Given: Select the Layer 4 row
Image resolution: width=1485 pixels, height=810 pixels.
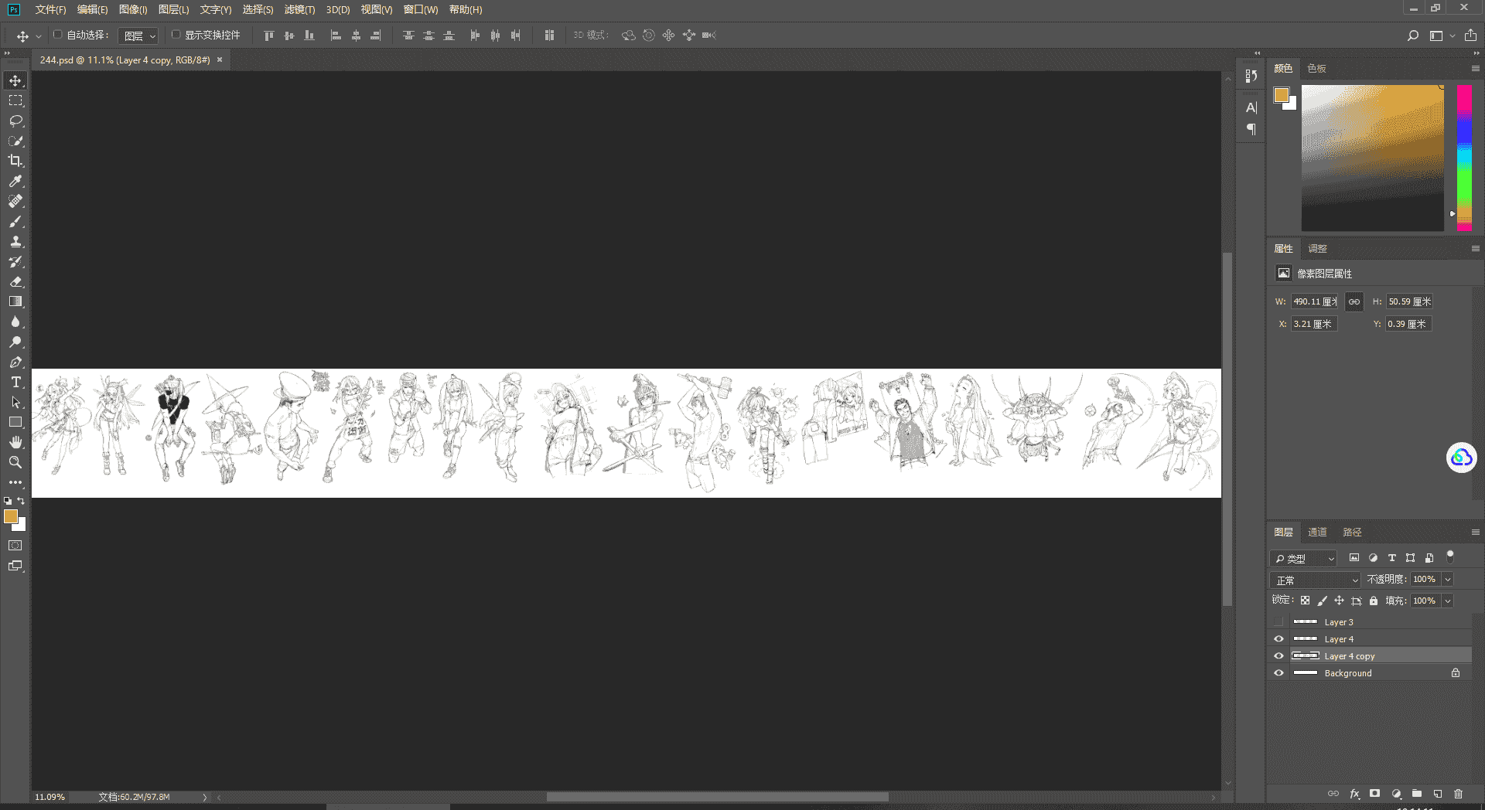Looking at the screenshot, I should (1371, 639).
